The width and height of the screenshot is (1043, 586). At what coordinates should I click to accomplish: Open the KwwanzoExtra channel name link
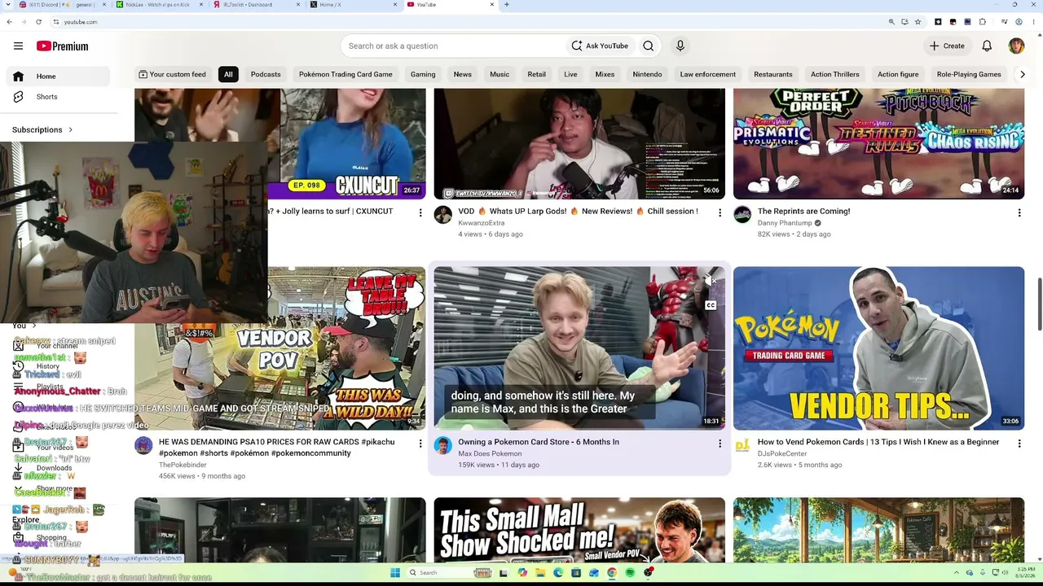click(x=481, y=223)
